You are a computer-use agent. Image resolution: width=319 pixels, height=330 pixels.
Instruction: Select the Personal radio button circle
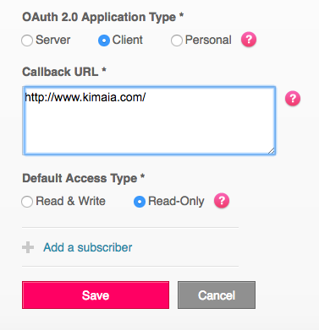(177, 41)
